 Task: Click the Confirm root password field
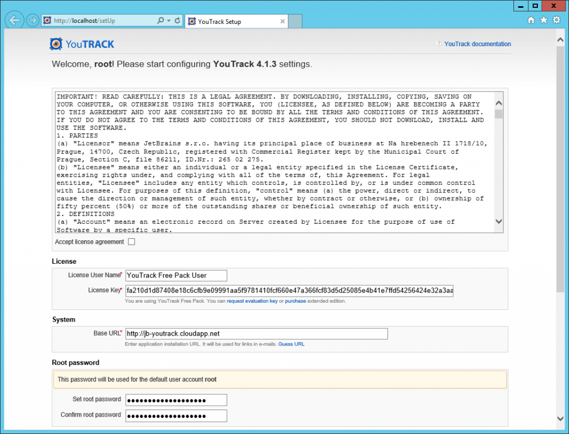click(176, 416)
